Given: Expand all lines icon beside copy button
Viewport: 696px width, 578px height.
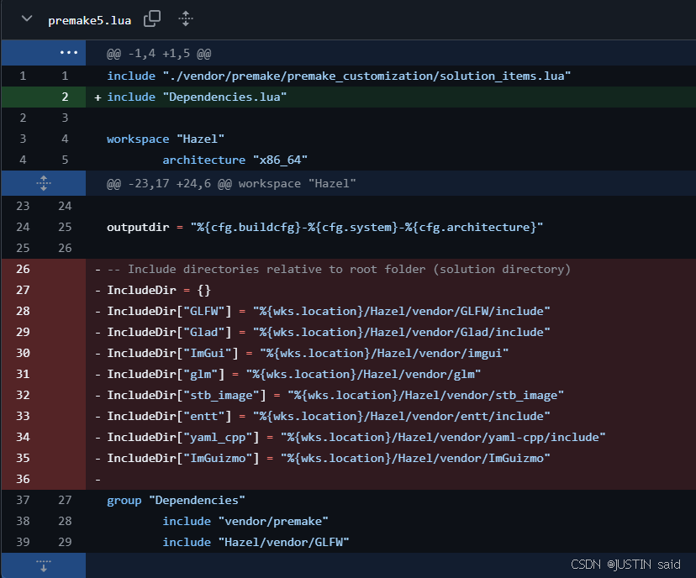Looking at the screenshot, I should coord(186,18).
